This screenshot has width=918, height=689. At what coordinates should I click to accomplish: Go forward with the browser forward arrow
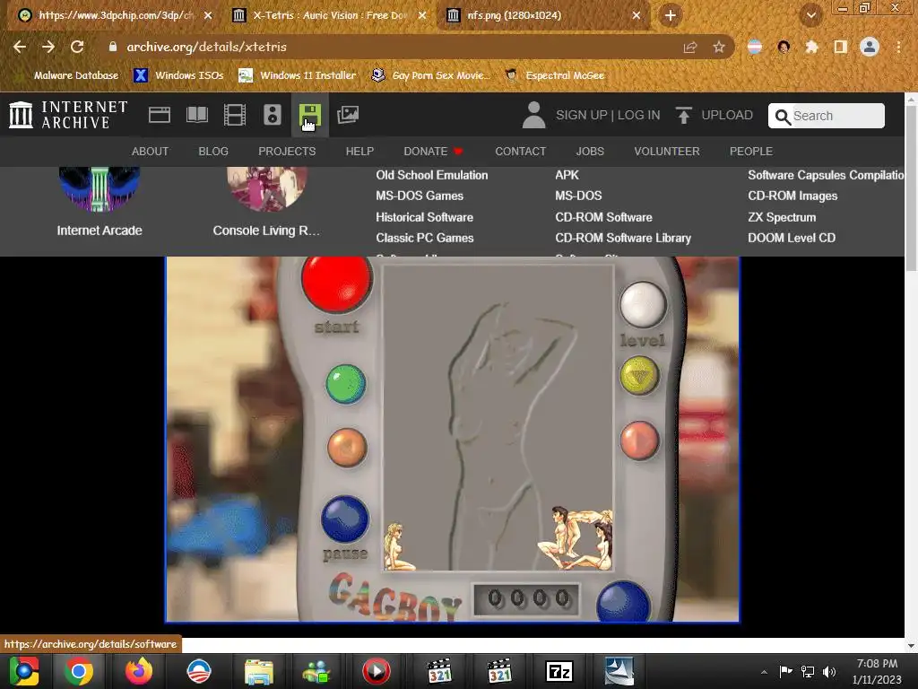(48, 47)
